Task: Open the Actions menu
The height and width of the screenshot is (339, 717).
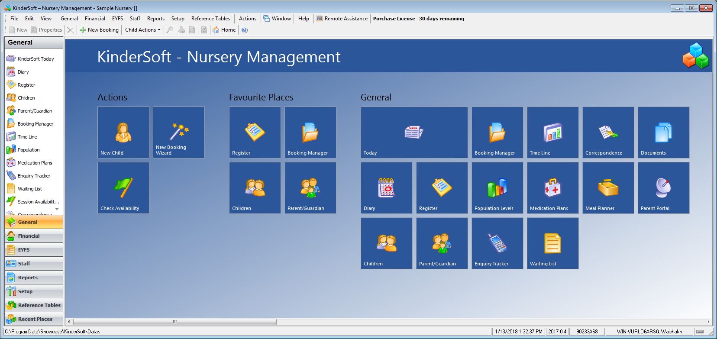Action: tap(248, 19)
